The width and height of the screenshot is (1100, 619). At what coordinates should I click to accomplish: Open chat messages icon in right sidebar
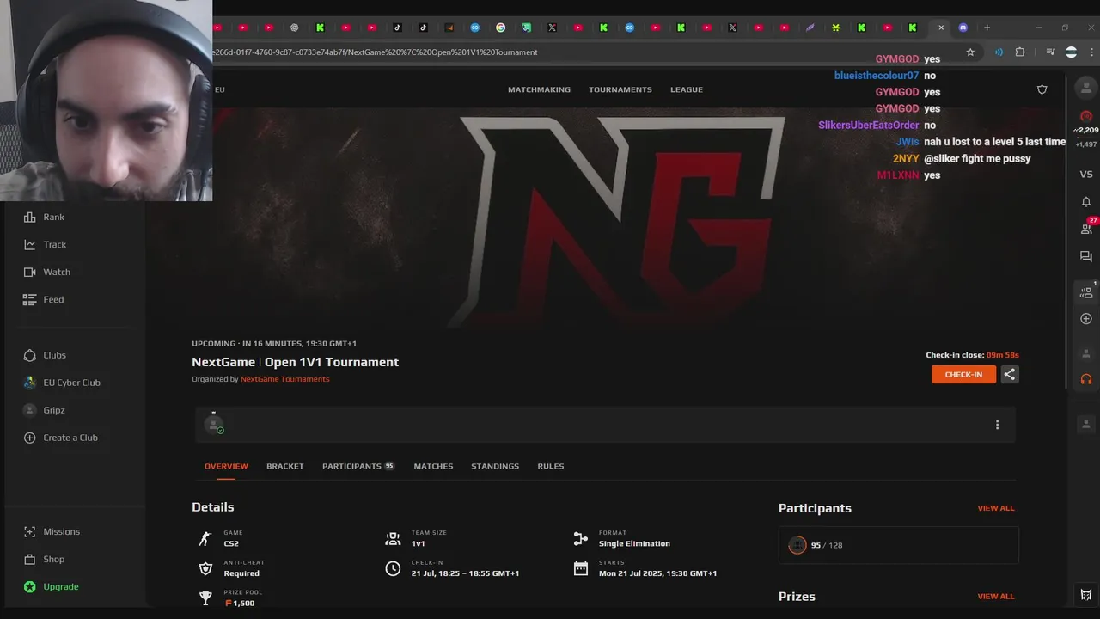click(1086, 256)
